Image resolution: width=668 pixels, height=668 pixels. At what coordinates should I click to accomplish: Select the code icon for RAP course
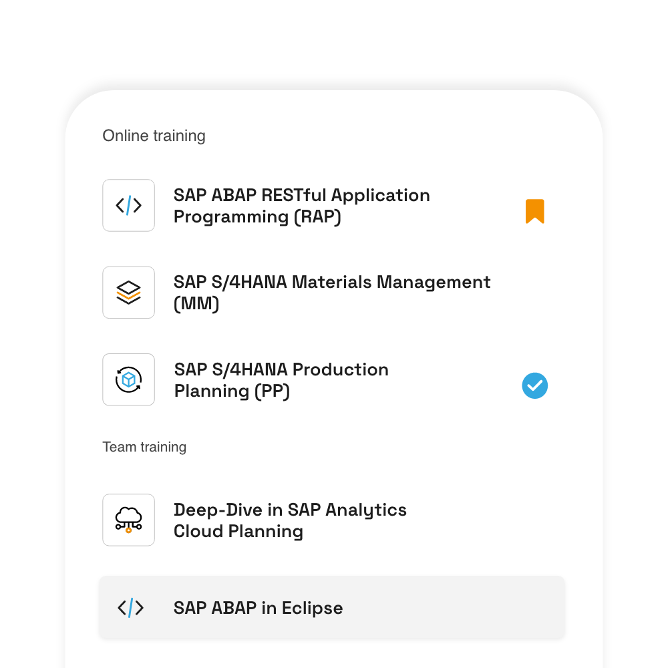128,205
